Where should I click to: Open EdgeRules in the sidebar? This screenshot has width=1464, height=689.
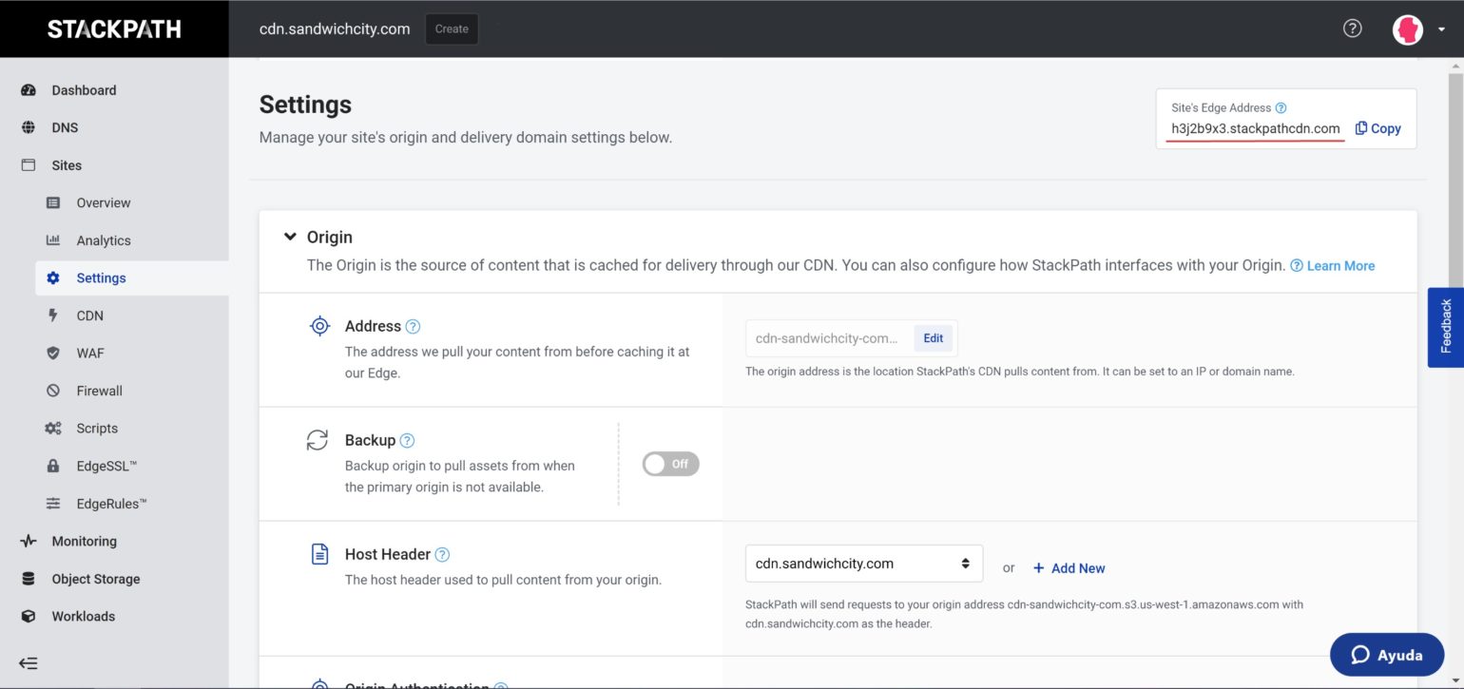tap(114, 504)
